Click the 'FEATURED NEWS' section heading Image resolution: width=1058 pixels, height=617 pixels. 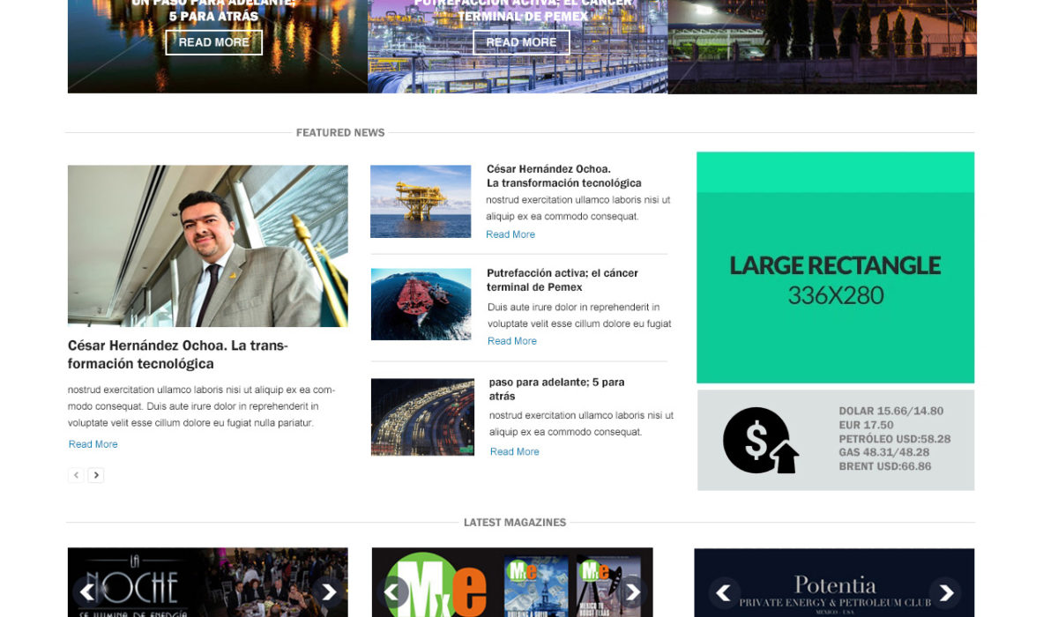click(x=340, y=133)
